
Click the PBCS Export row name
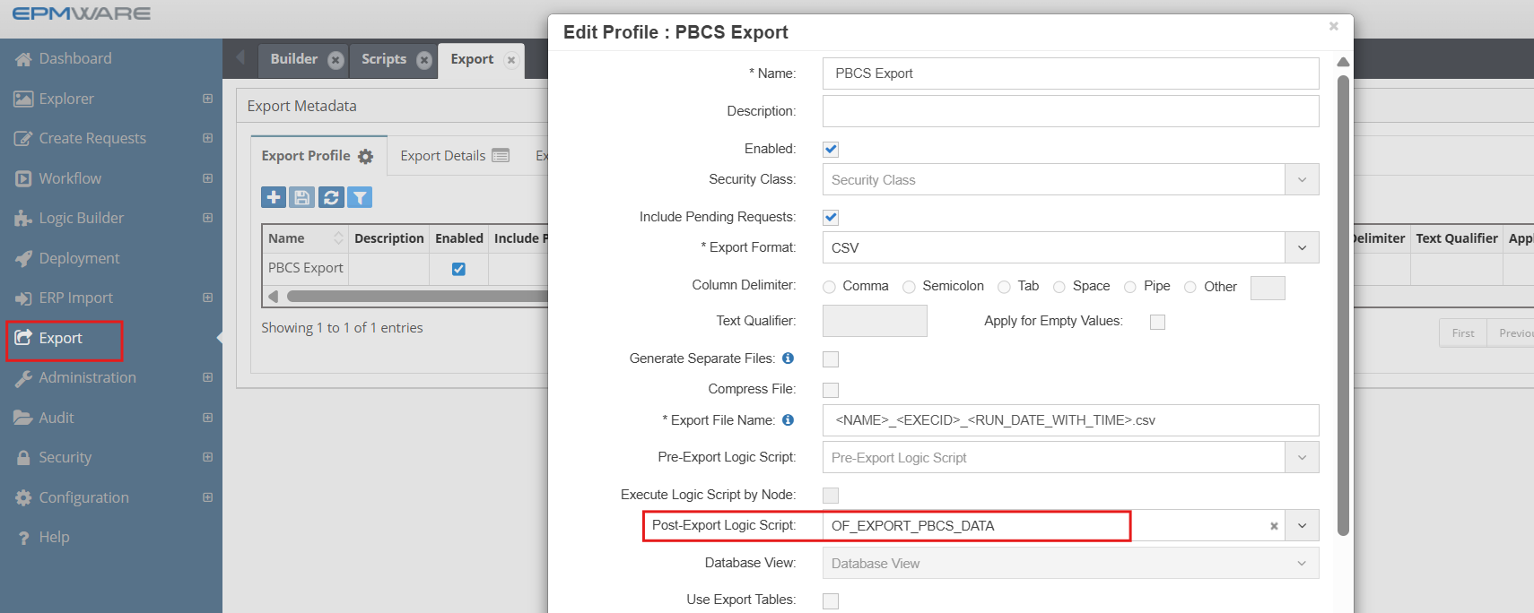[305, 268]
